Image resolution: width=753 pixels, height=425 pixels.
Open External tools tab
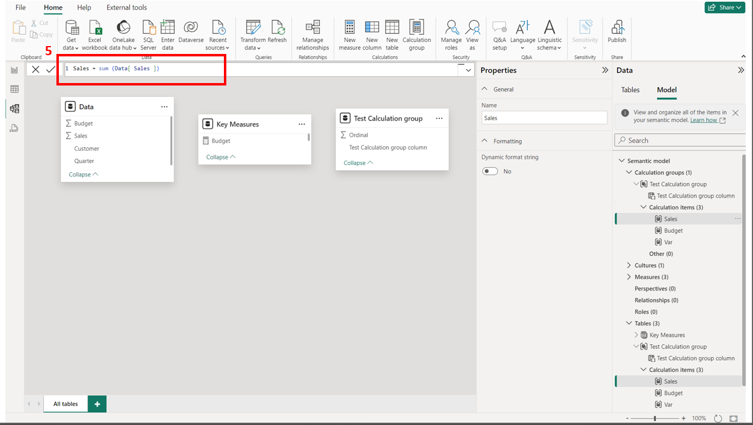(x=127, y=7)
